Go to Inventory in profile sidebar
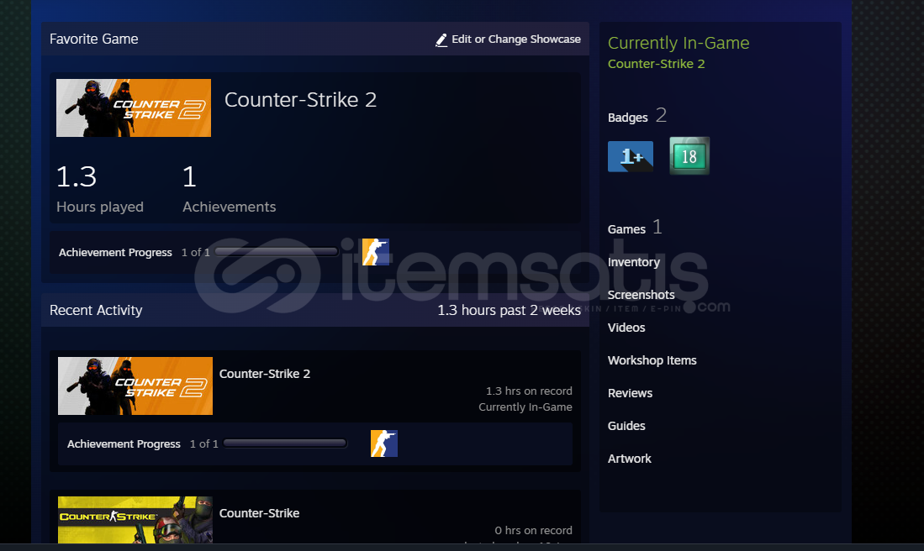Image resolution: width=924 pixels, height=551 pixels. [633, 262]
